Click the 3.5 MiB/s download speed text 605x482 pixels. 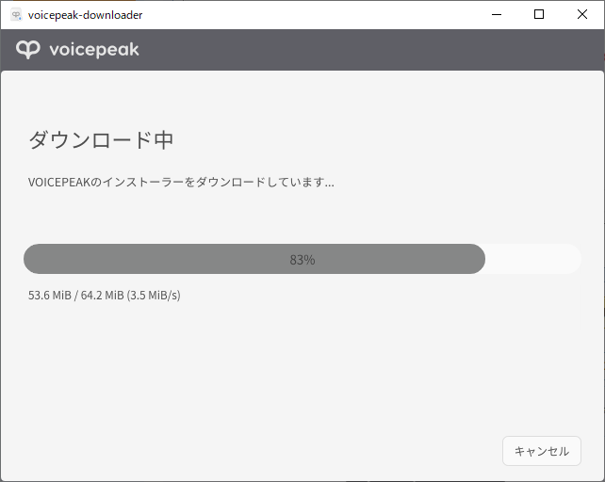(x=155, y=296)
